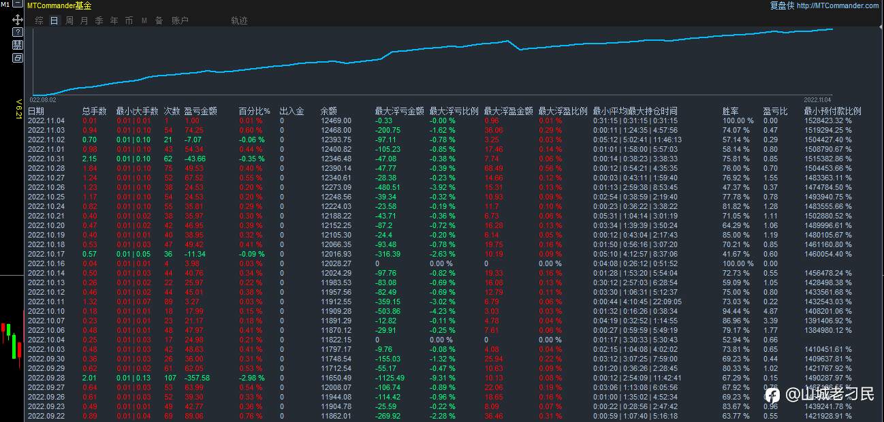
Task: Click the 盈亏金额 column header
Action: [x=200, y=111]
